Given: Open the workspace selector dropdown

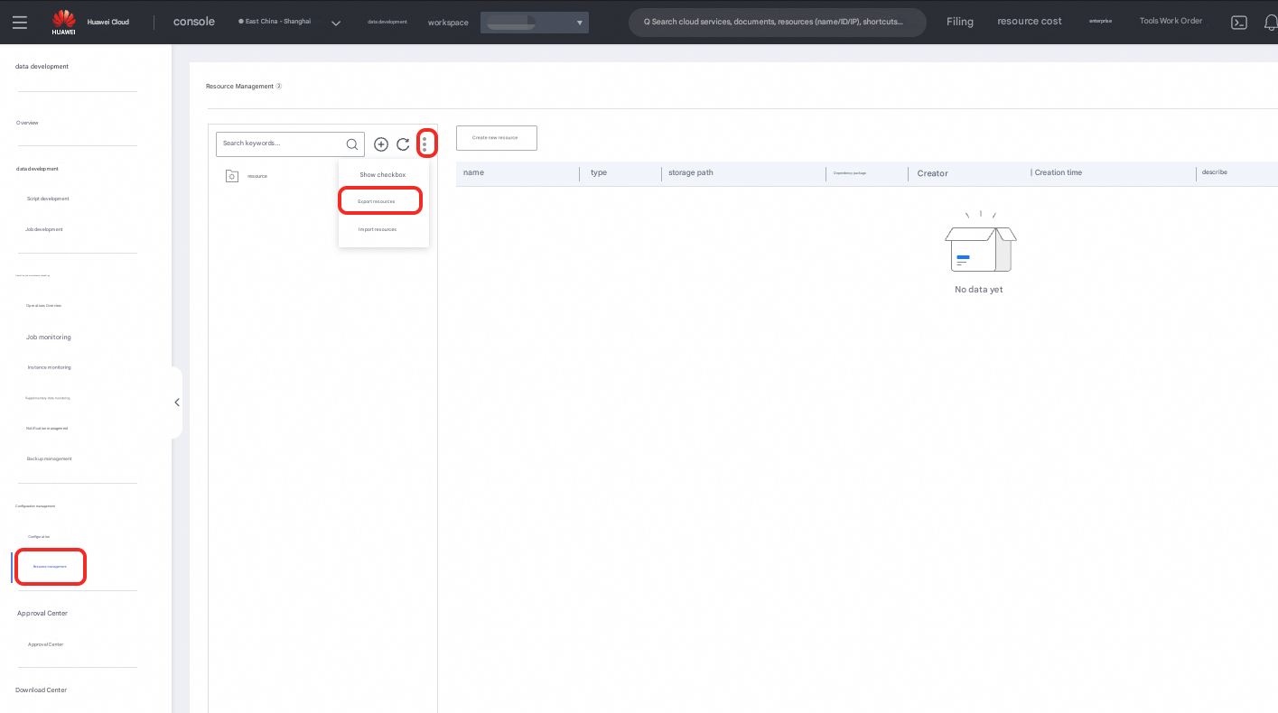Looking at the screenshot, I should point(535,23).
